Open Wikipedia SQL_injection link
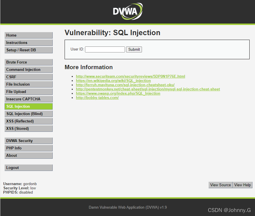This screenshot has width=255, height=216. (113, 81)
